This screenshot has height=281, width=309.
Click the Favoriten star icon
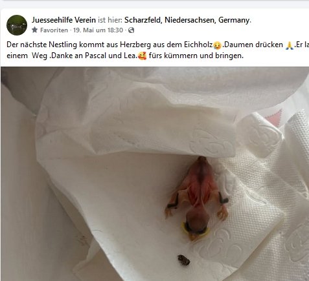pos(34,30)
